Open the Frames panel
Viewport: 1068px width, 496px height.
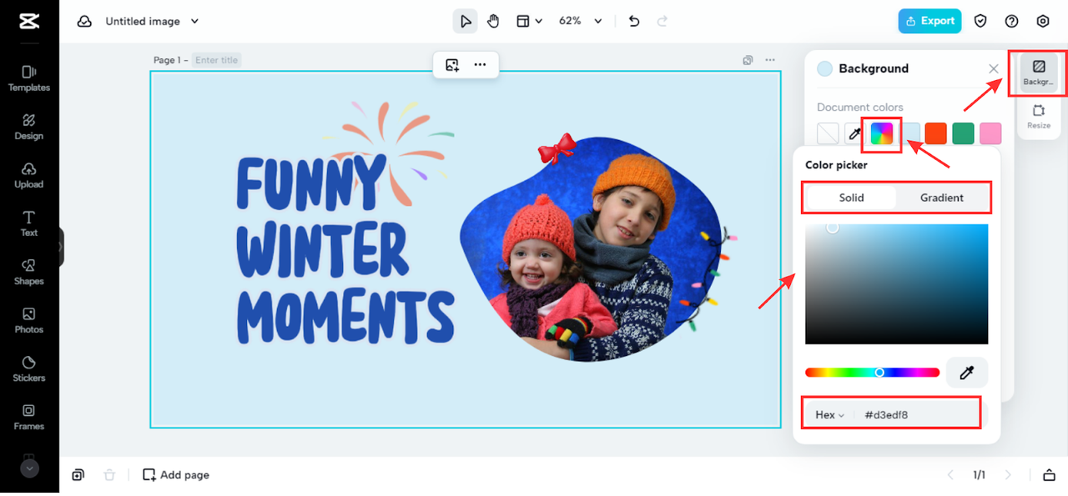[x=29, y=417]
